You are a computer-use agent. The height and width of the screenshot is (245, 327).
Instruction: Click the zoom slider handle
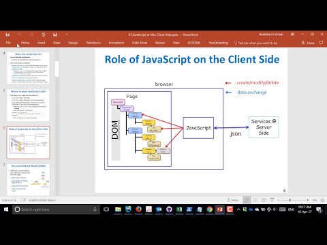[290, 200]
